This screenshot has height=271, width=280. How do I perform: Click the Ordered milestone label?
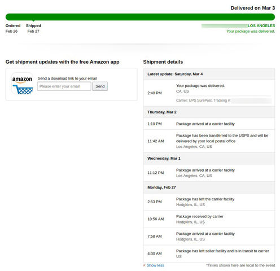(x=13, y=26)
